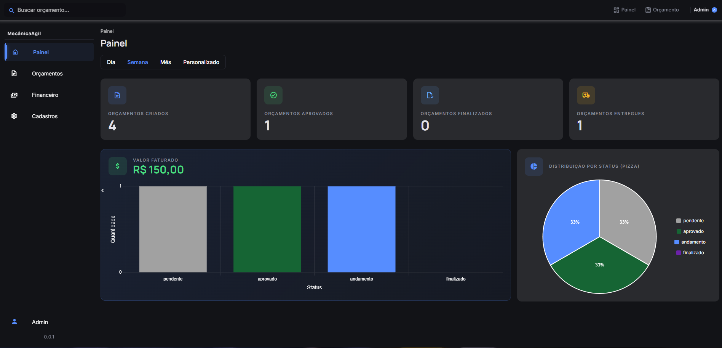The height and width of the screenshot is (348, 722).
Task: Click the Admin person icon at sidebar bottom
Action: coord(14,322)
